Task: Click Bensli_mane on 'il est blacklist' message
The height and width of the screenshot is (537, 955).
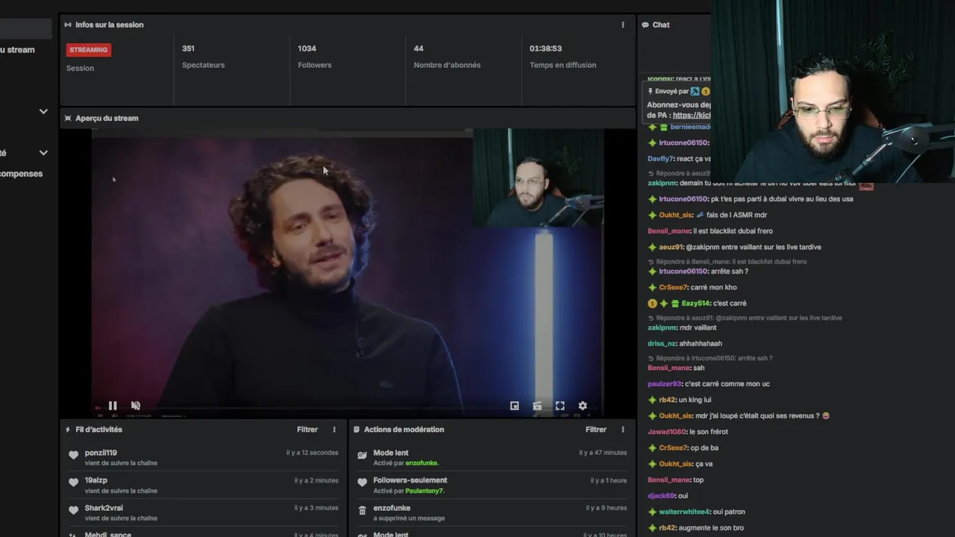Action: coord(668,231)
